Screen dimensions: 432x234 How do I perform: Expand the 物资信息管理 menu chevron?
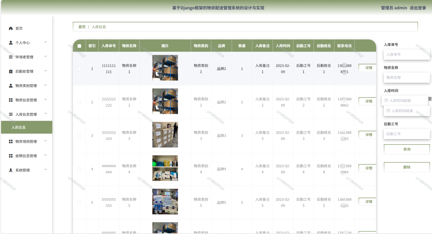(46, 100)
